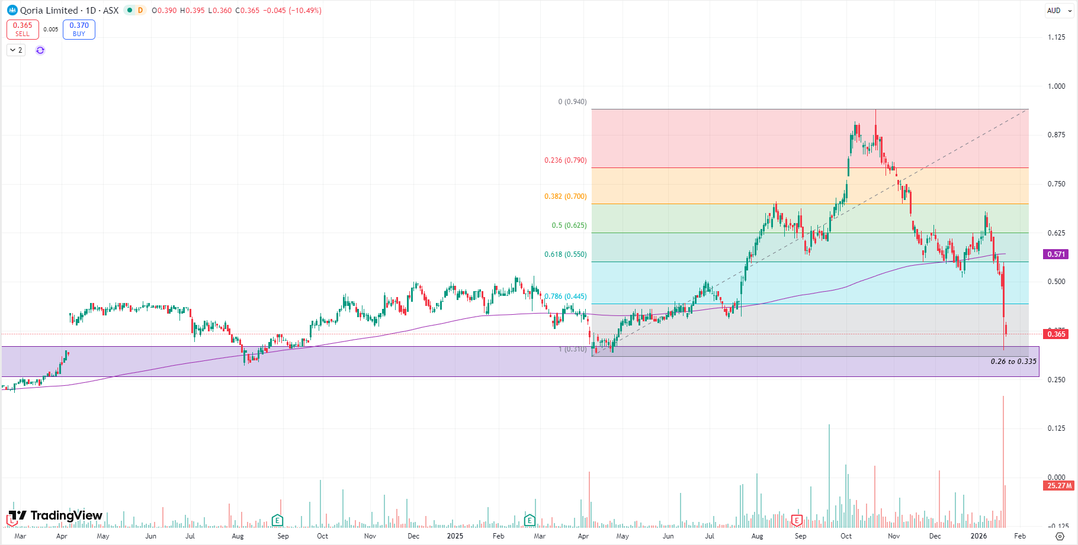The image size is (1078, 545).
Task: Click the purple refresh indicator icon
Action: point(40,50)
